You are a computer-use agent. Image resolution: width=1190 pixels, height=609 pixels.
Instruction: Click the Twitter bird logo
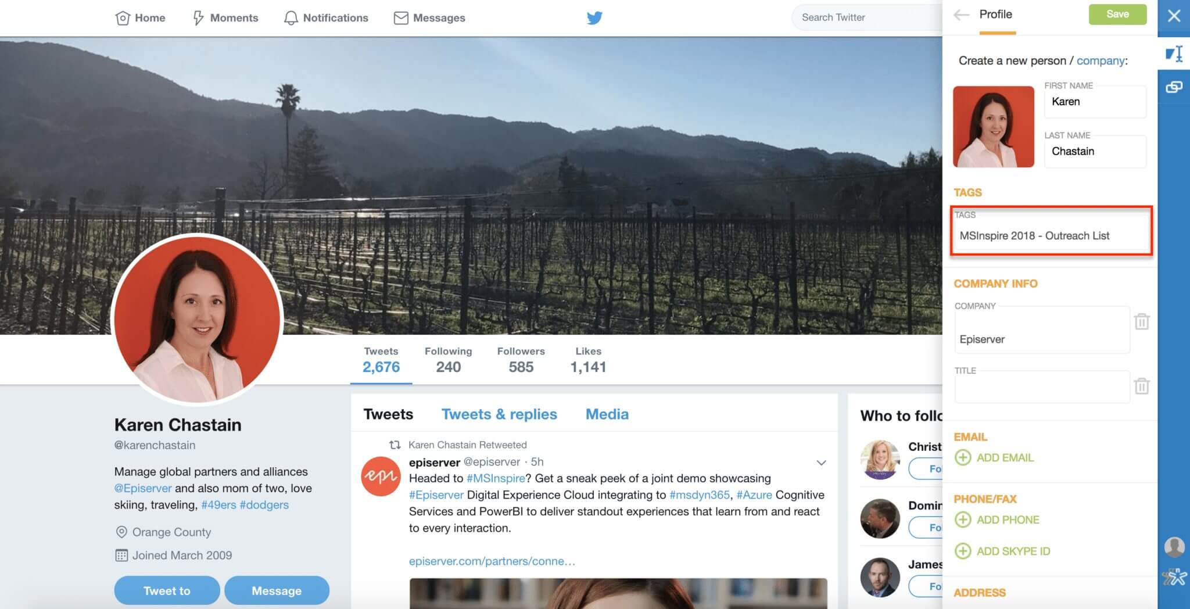[x=594, y=18]
